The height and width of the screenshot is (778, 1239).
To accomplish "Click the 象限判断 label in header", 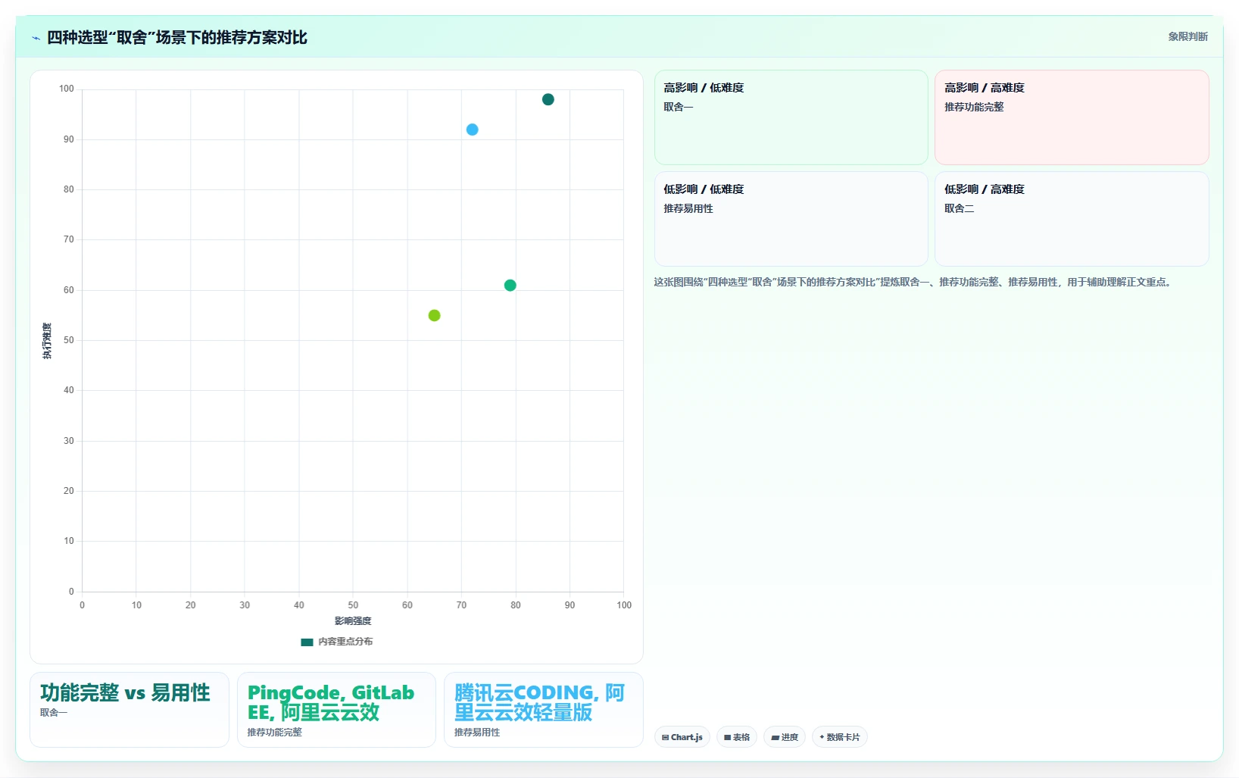I will [x=1188, y=36].
